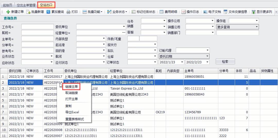Click the Cumulative Query (累加查询) icon
Viewport: 278px width, 138px height.
[x=48, y=12]
